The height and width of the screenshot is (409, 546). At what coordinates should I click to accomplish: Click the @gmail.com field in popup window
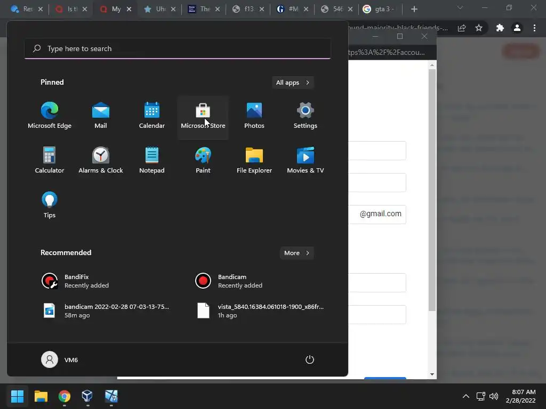click(377, 214)
